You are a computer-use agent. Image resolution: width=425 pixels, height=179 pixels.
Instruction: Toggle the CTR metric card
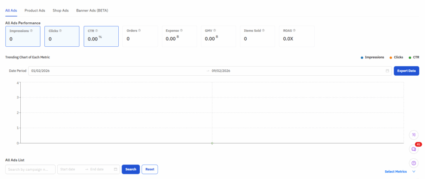(x=101, y=36)
